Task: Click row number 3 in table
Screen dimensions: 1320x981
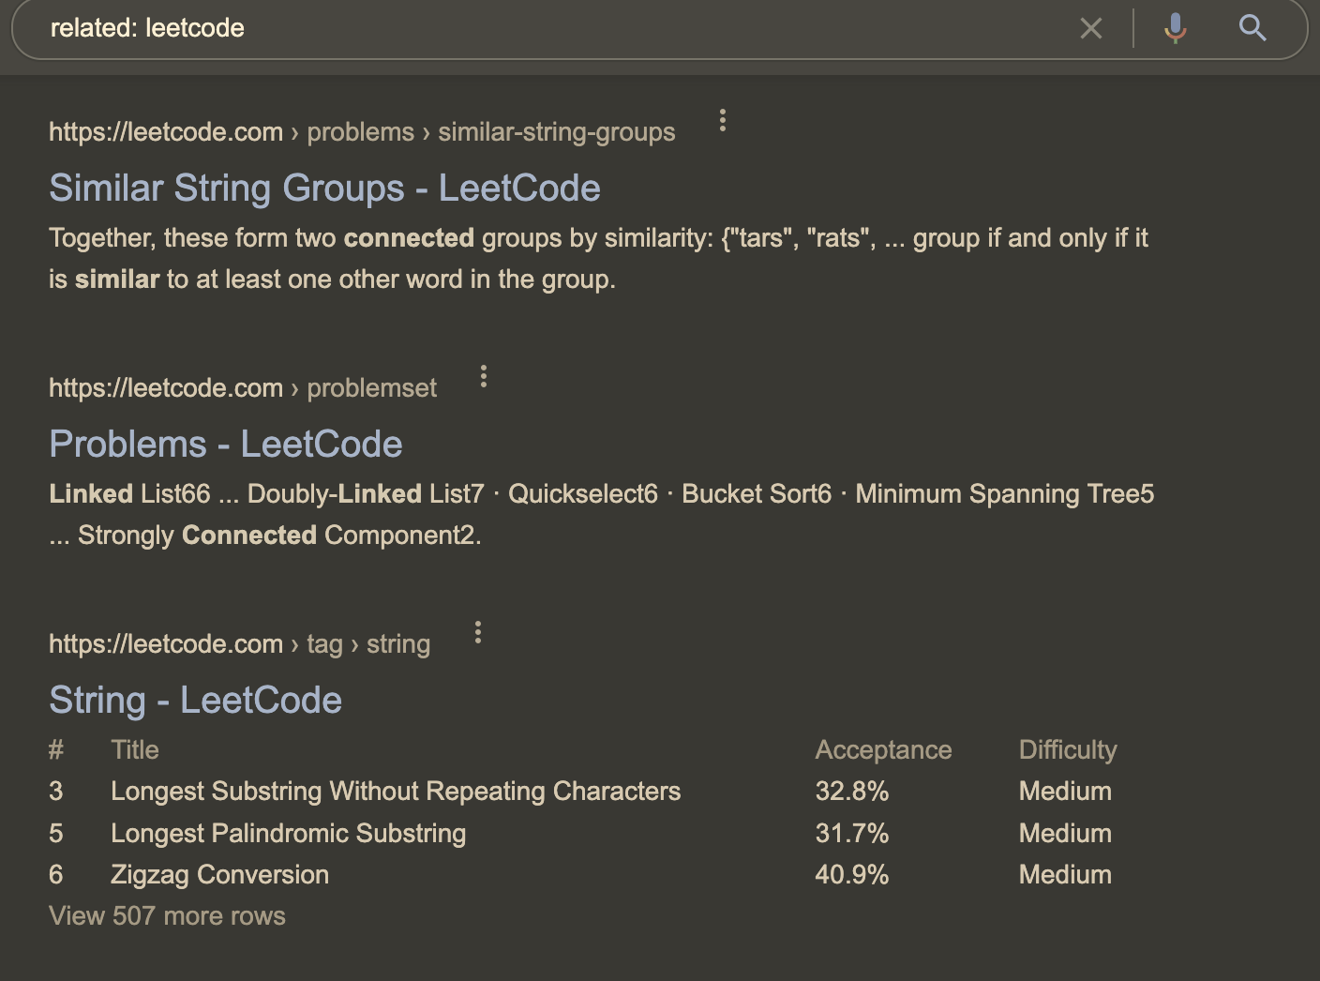Action: click(56, 792)
